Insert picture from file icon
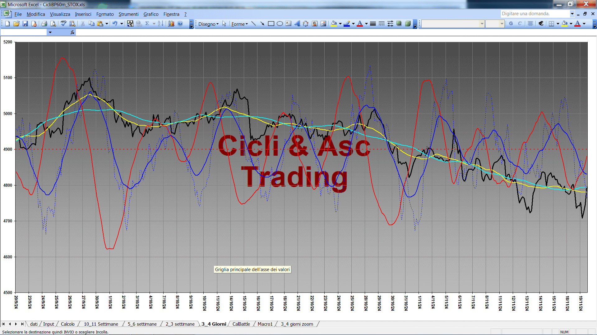597x335 pixels. pos(323,24)
